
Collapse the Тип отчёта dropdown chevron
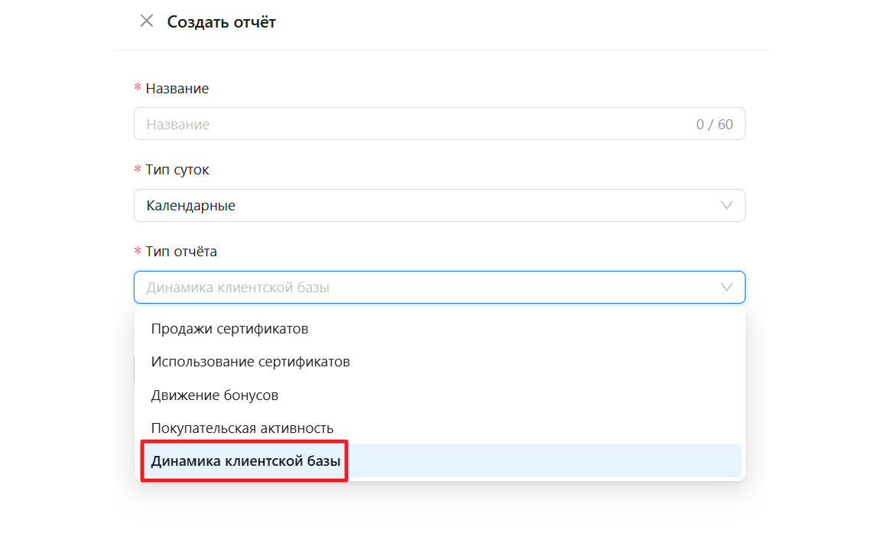coord(726,288)
